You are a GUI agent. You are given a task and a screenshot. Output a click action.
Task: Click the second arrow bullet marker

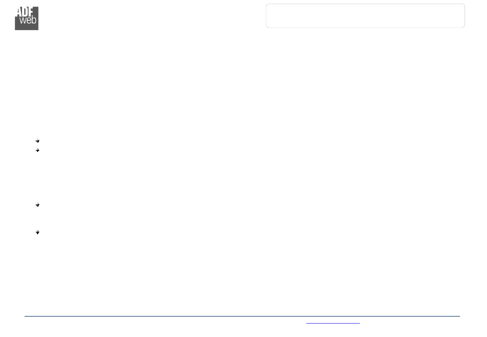37,150
